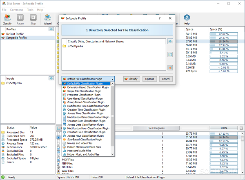Image resolution: width=245 pixels, height=180 pixels.
Task: Click the Classify toolbar icon
Action: point(7,19)
